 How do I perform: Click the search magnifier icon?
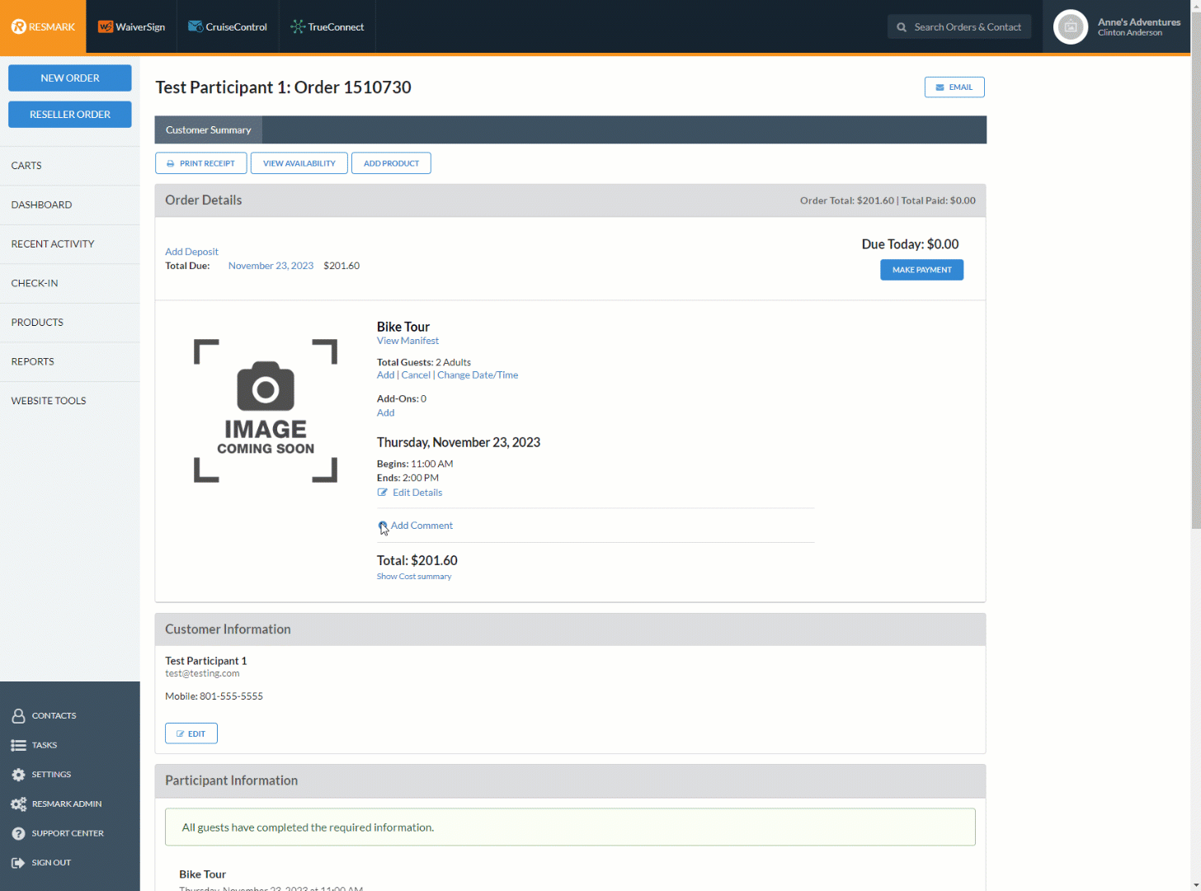point(902,27)
